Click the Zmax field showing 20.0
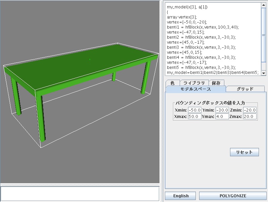 click(x=250, y=117)
